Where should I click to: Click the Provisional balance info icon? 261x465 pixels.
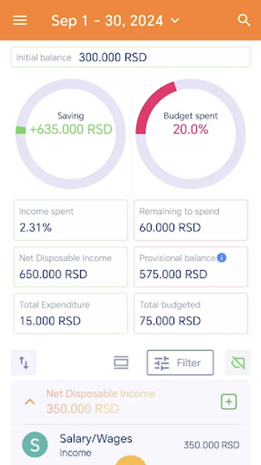(x=221, y=258)
